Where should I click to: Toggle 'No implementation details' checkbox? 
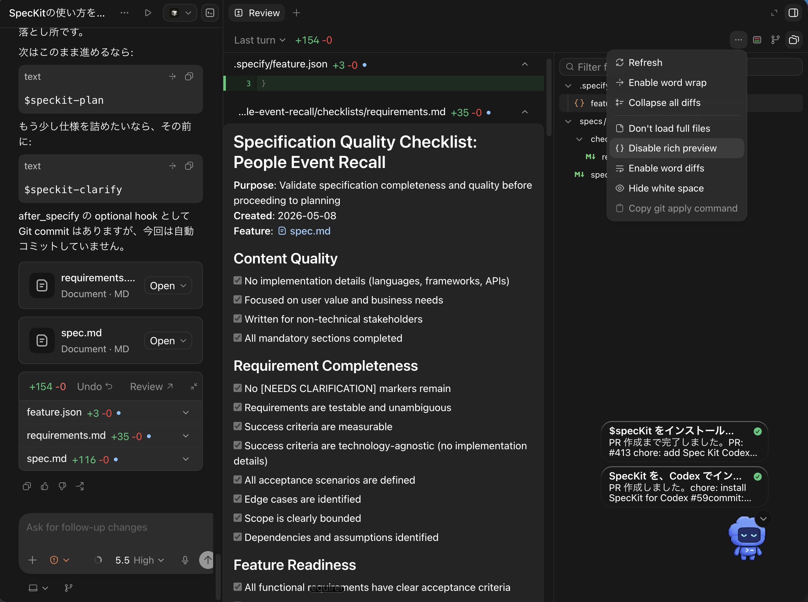click(238, 280)
